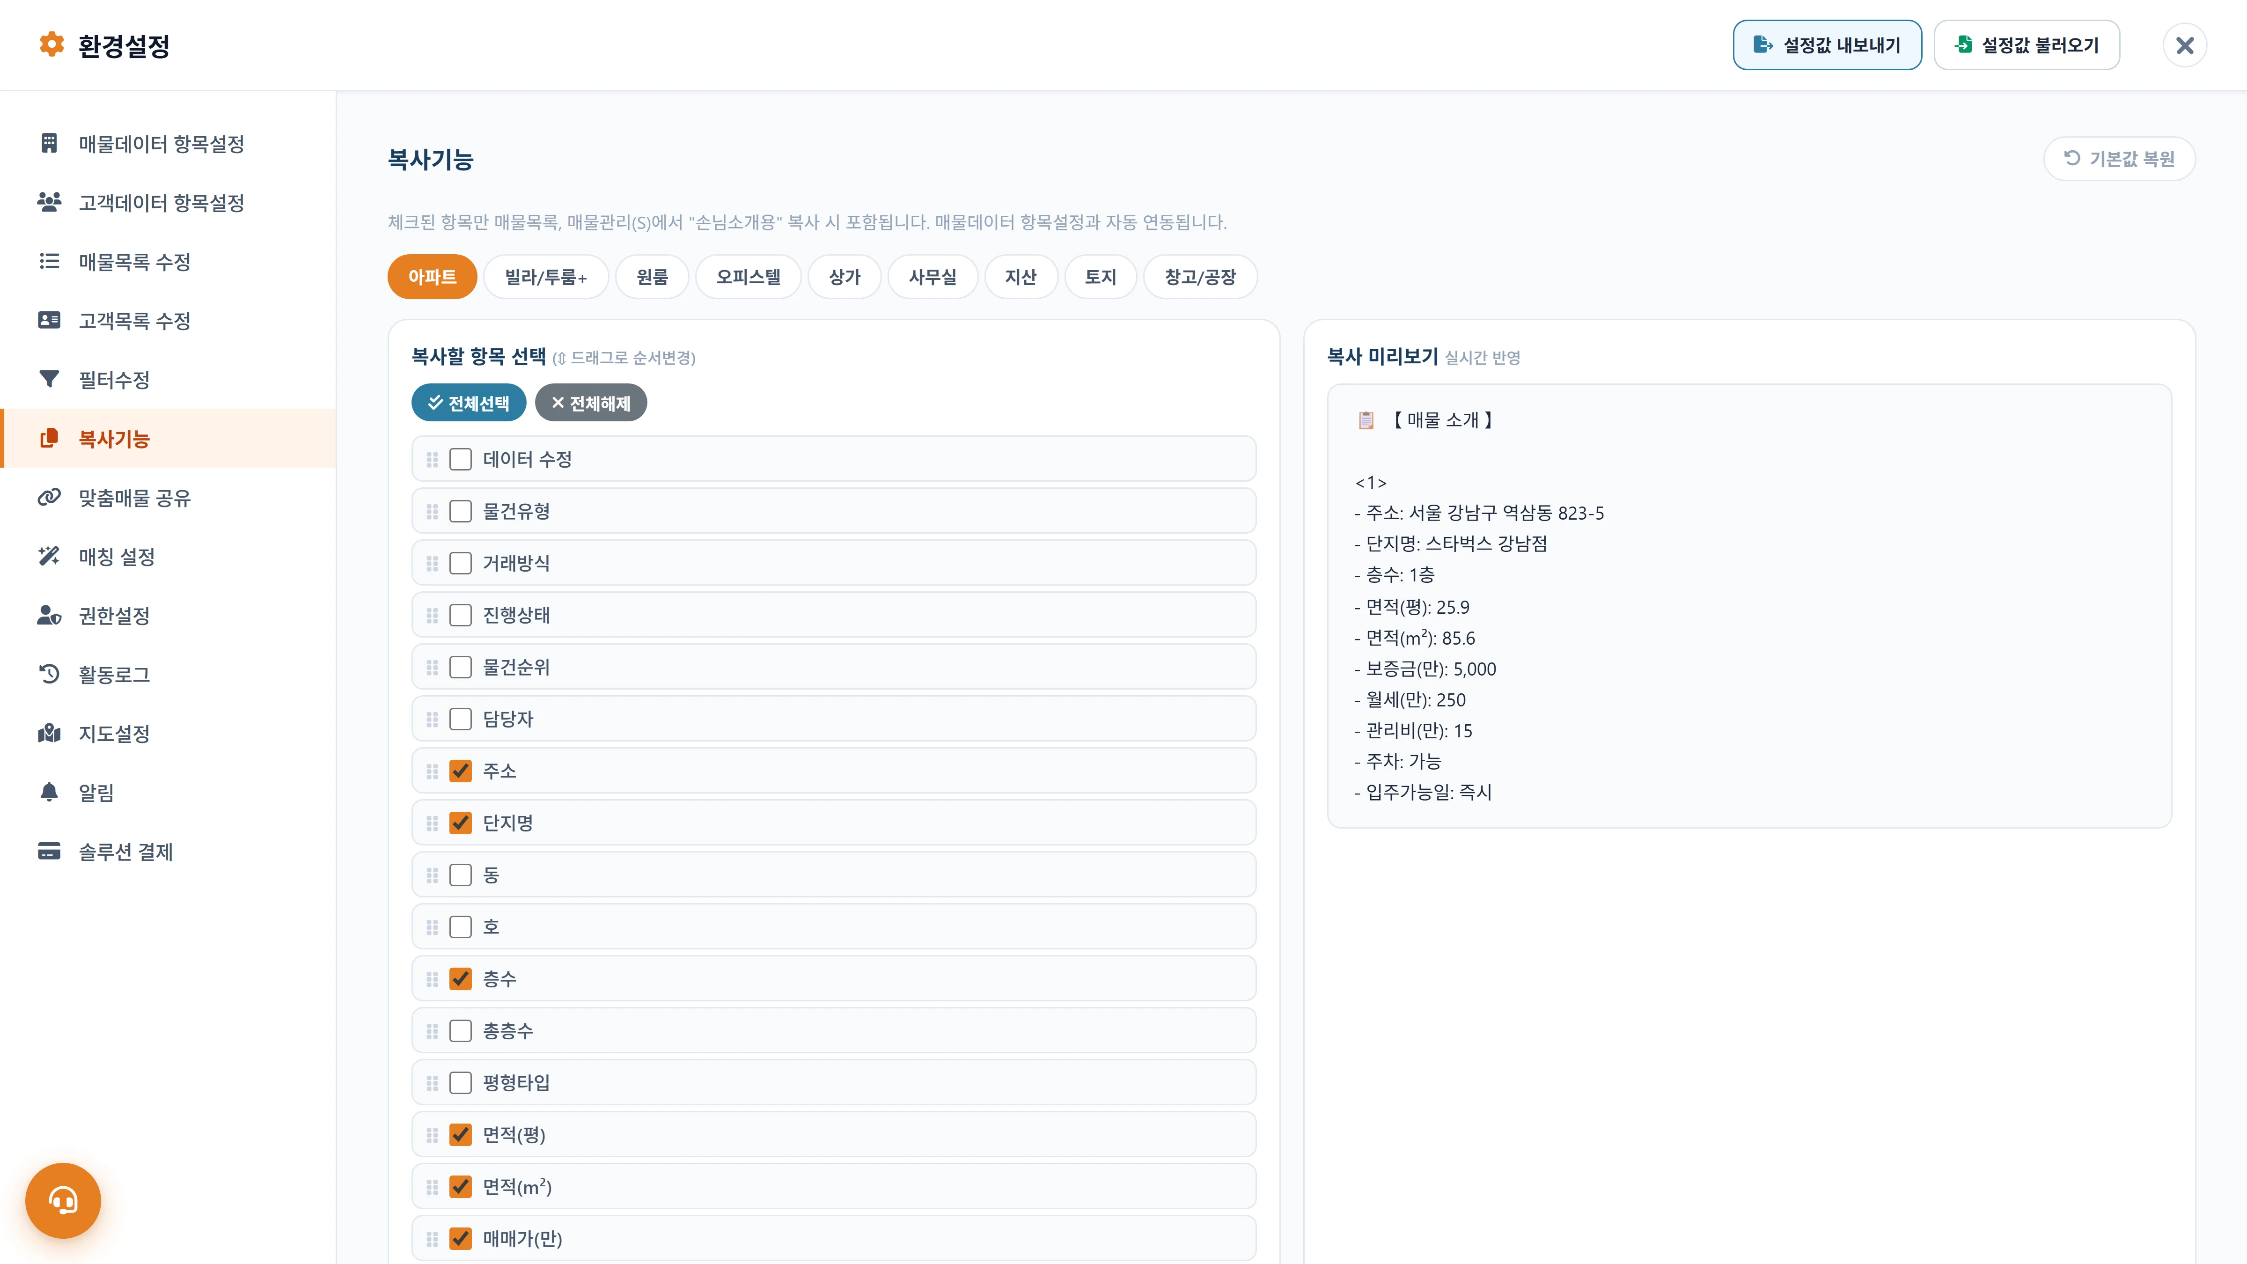Viewport: 2247px width, 1264px height.
Task: Open 활동로그 in sidebar
Action: click(x=168, y=674)
